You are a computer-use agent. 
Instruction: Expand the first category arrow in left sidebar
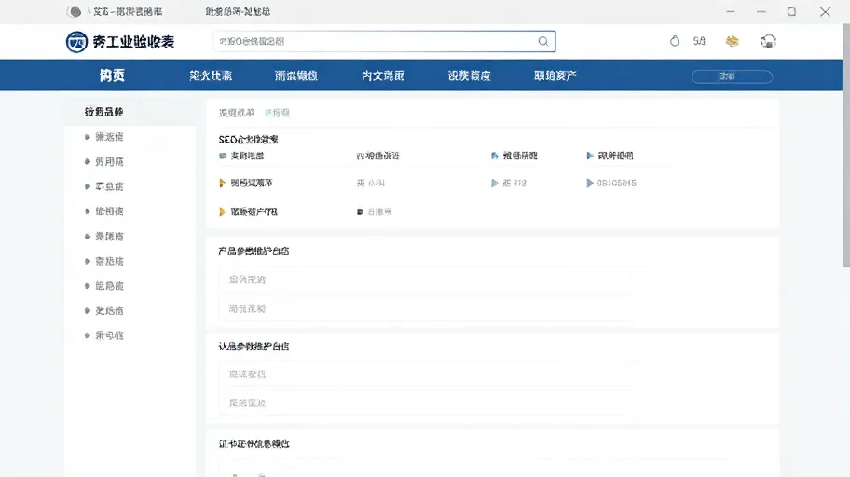(88, 137)
